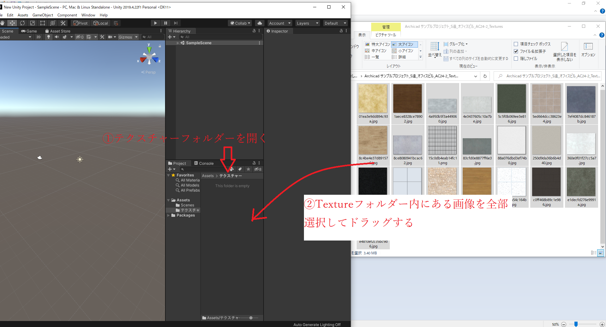The width and height of the screenshot is (606, 327).
Task: Disable the ファイル名拡張子 checkbox
Action: pyautogui.click(x=516, y=51)
